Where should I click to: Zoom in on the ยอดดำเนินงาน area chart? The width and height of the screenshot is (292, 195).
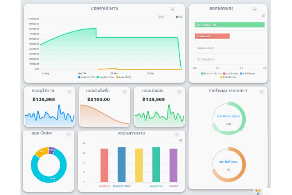point(159,17)
